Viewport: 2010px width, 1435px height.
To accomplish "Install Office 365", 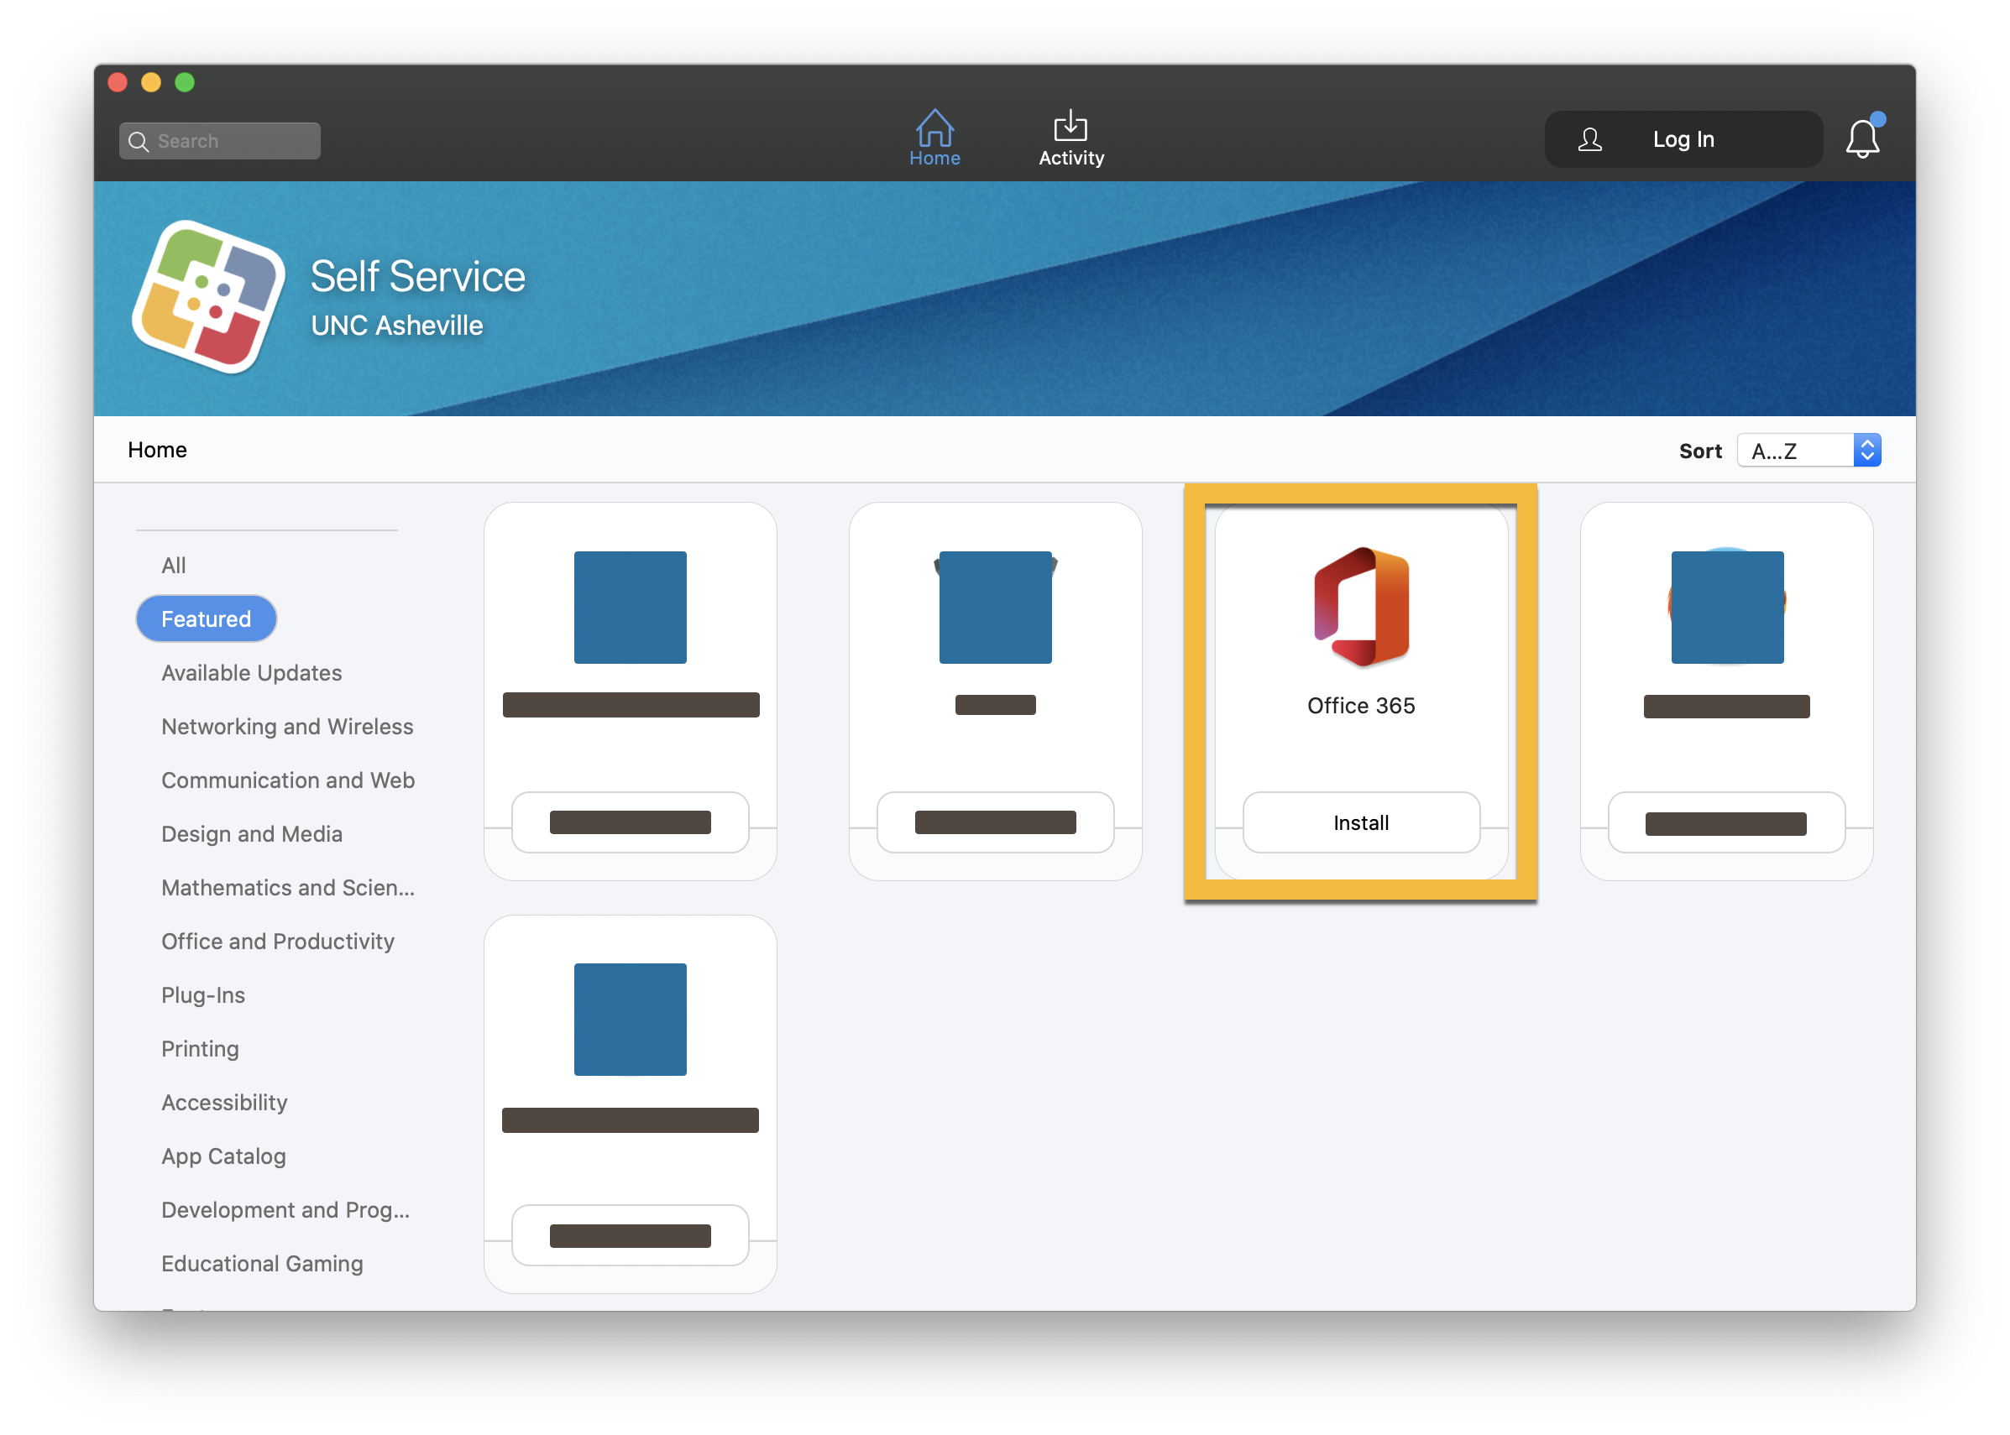I will (x=1360, y=822).
